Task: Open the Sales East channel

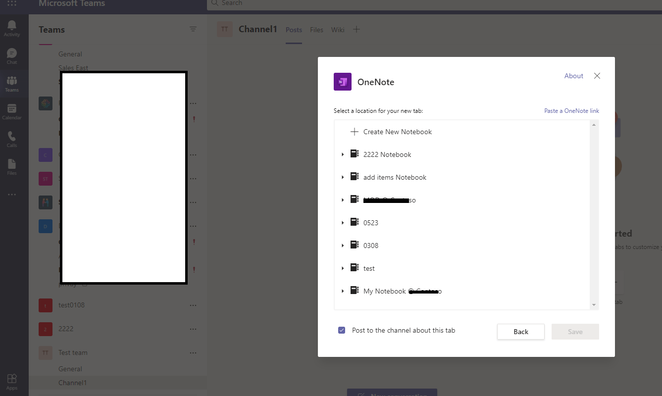Action: pyautogui.click(x=73, y=68)
